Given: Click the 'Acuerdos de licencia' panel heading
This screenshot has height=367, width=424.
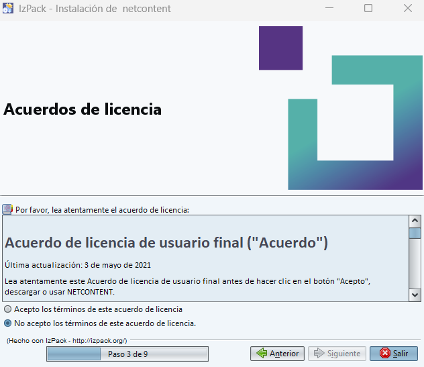Looking at the screenshot, I should 83,109.
